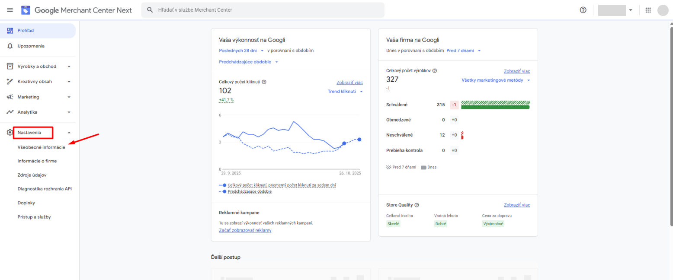Click the Nastavenia gear icon
The width and height of the screenshot is (673, 280).
10,133
